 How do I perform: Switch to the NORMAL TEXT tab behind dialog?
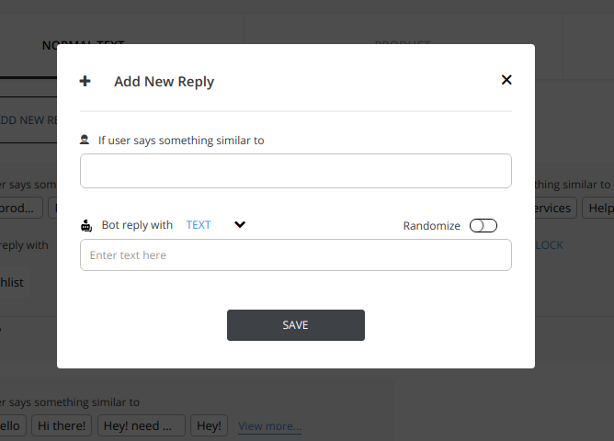(x=84, y=45)
